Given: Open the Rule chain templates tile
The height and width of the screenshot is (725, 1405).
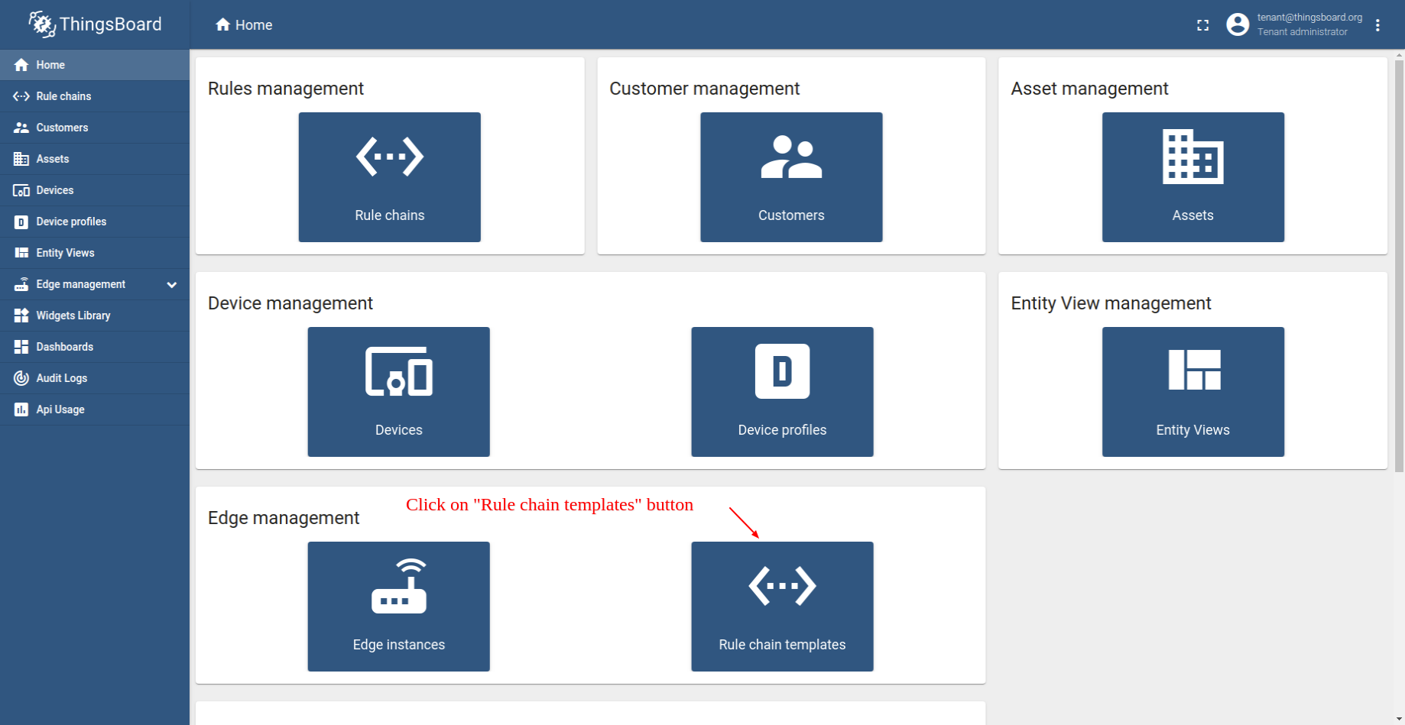Looking at the screenshot, I should pyautogui.click(x=782, y=606).
